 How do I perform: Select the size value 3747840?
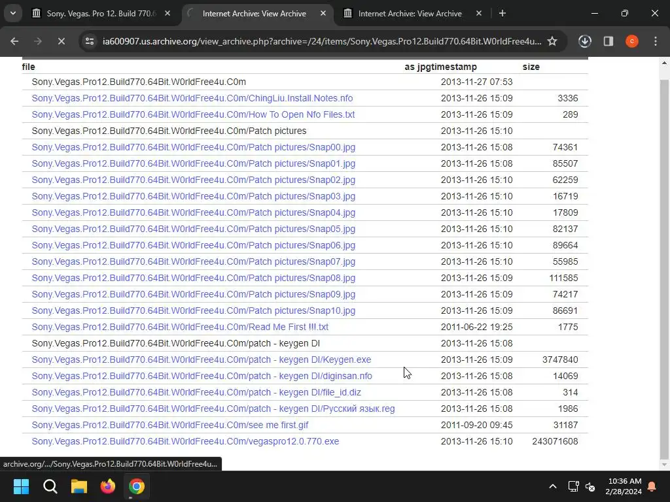[x=560, y=360]
